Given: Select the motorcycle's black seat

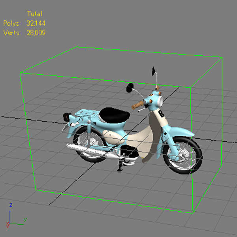Looking at the screenshot, I should click(x=115, y=115).
